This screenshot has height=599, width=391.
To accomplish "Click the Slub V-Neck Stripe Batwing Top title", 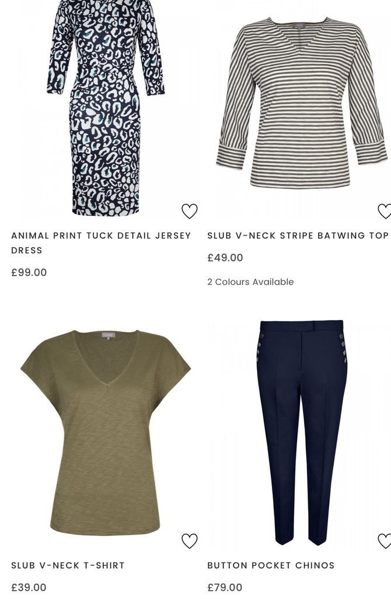I will 298,236.
